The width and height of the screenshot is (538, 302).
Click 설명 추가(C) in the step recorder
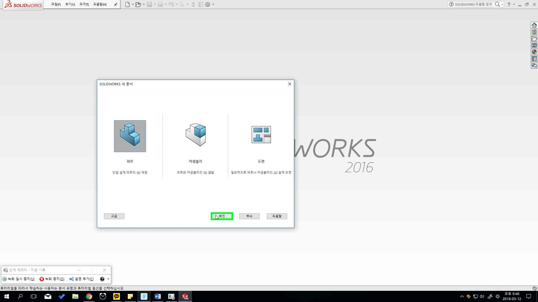tap(82, 279)
